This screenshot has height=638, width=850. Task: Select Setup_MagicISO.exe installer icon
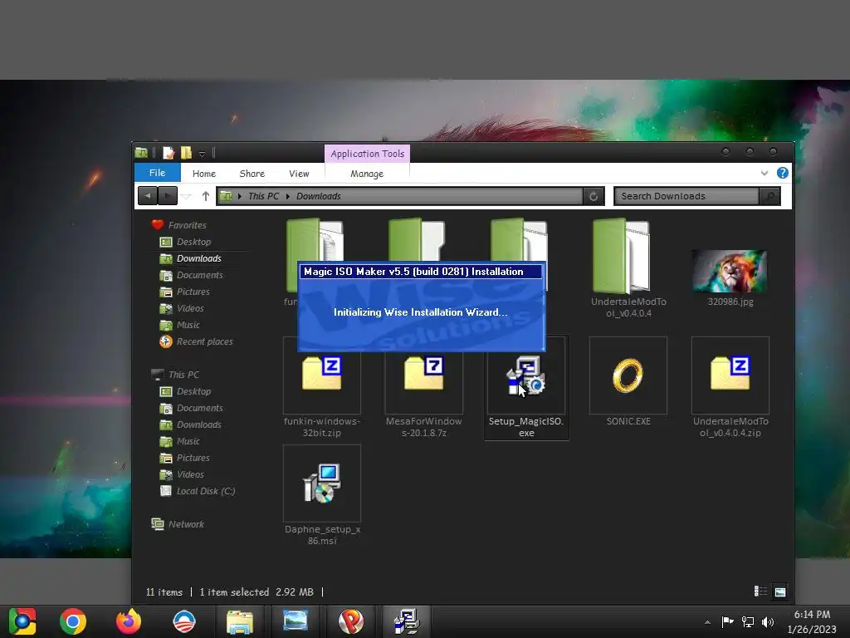pos(525,375)
